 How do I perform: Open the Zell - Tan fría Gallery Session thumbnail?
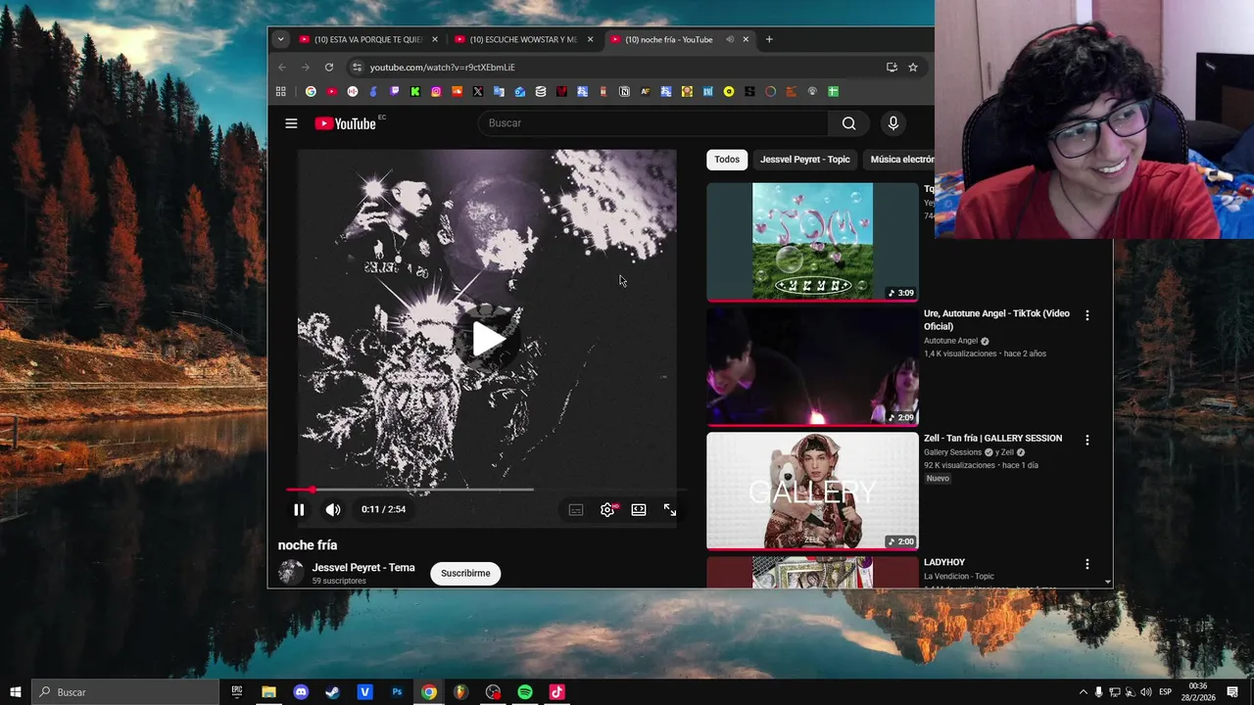(x=812, y=491)
